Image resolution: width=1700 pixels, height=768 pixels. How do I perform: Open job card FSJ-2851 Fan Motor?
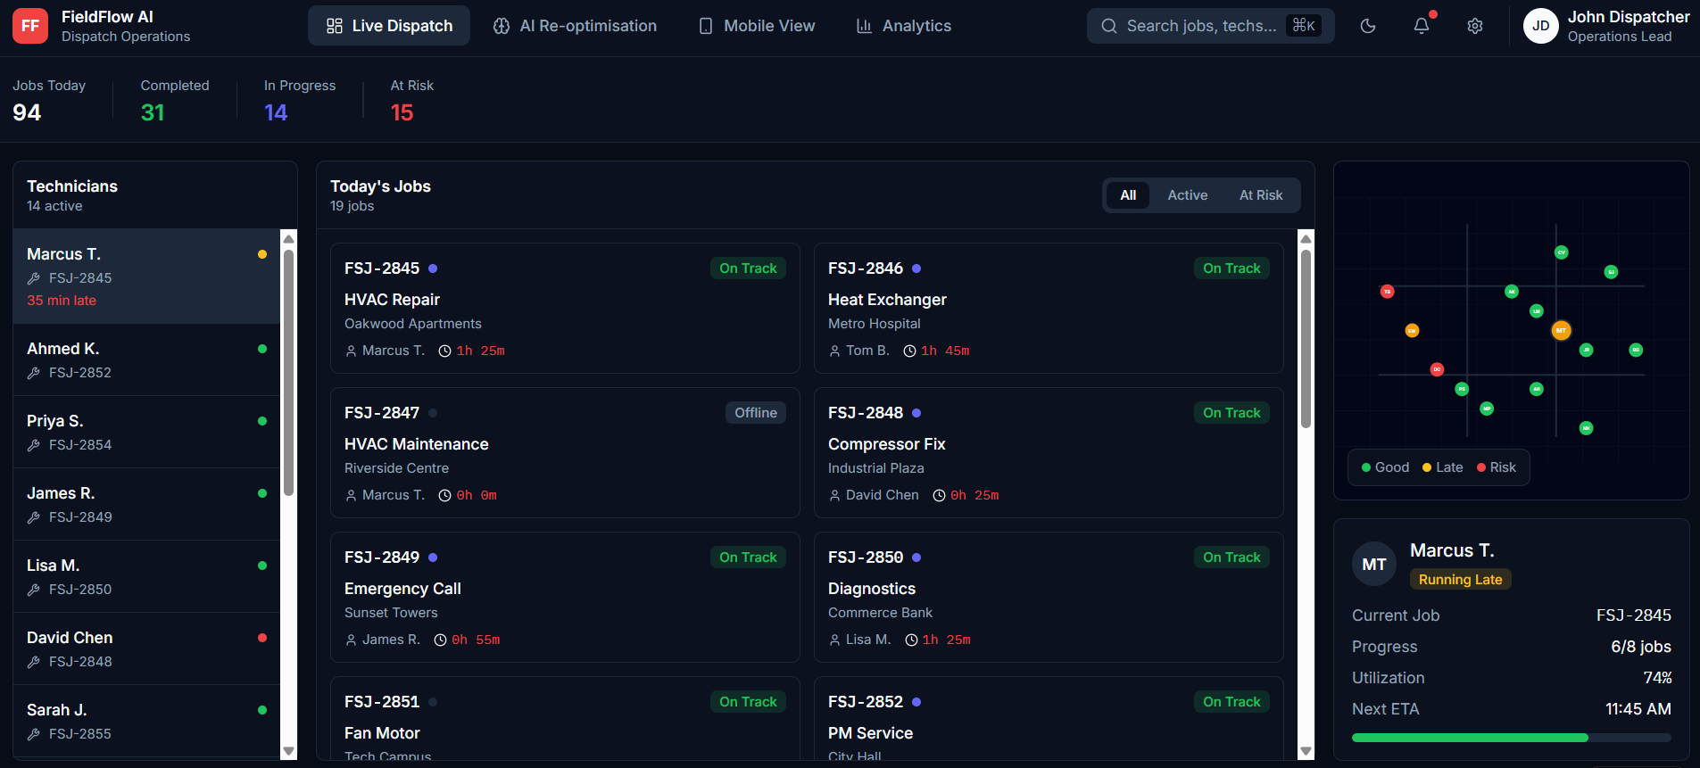tap(565, 718)
